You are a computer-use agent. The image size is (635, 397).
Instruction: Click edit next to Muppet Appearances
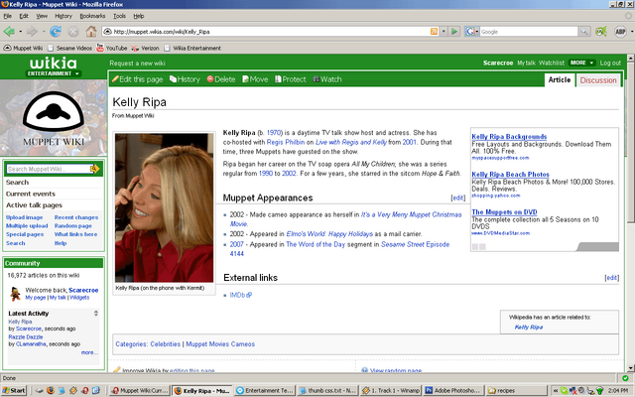click(458, 198)
